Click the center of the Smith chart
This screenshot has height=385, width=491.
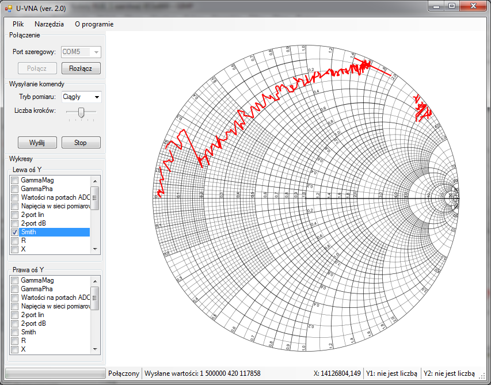click(x=306, y=199)
